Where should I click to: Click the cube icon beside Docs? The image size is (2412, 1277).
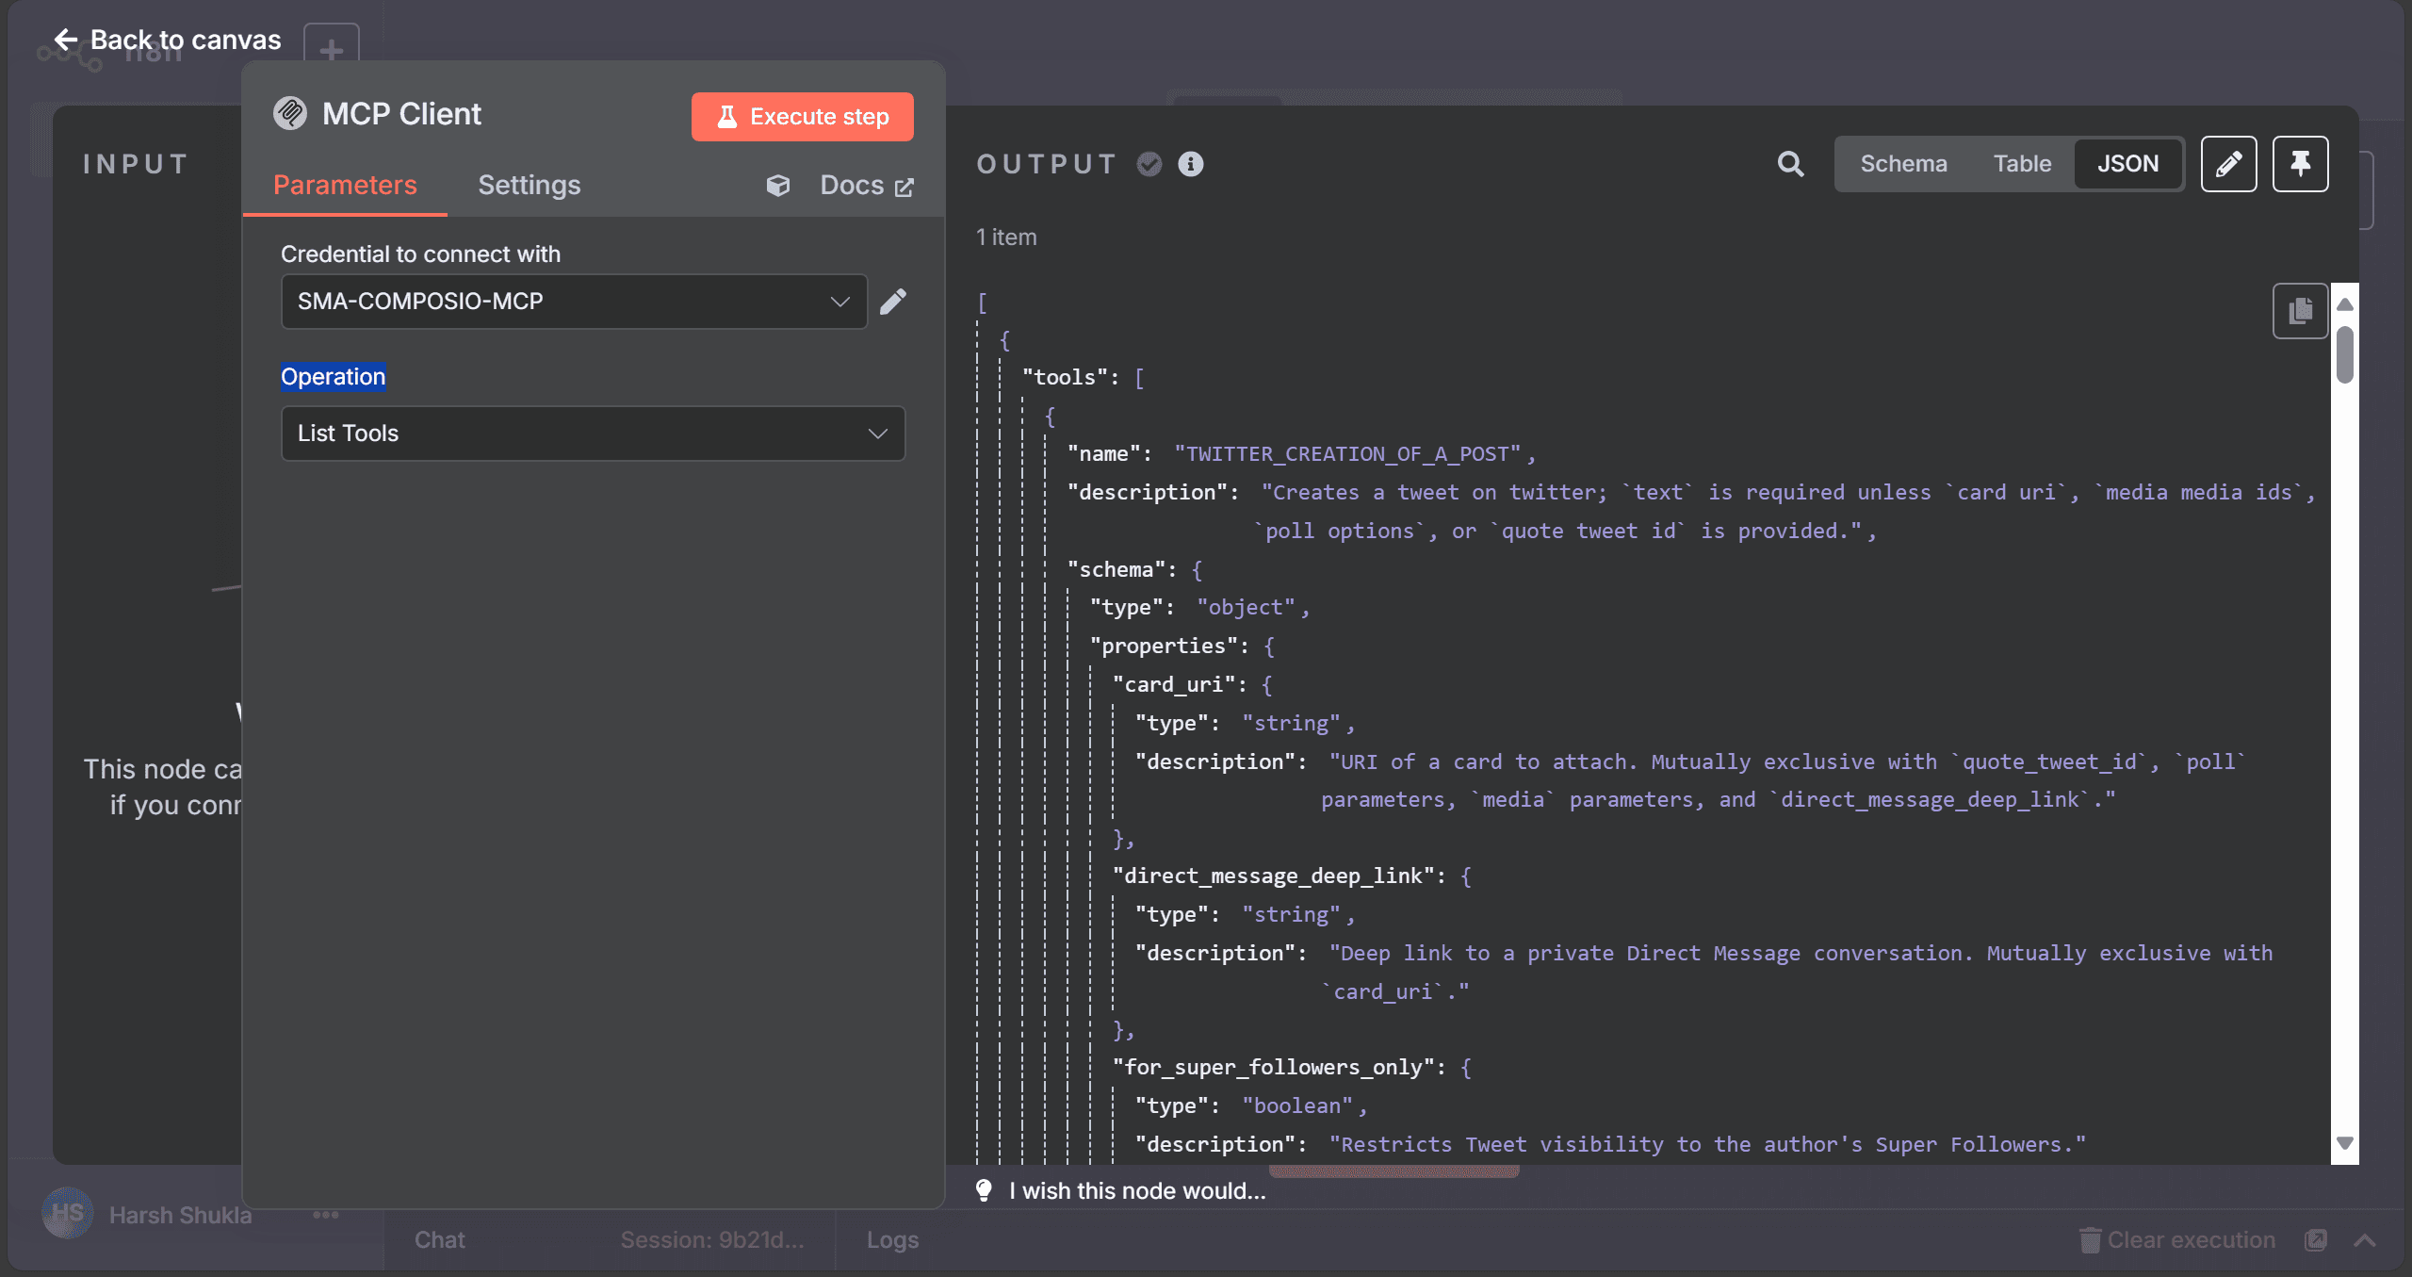point(778,186)
